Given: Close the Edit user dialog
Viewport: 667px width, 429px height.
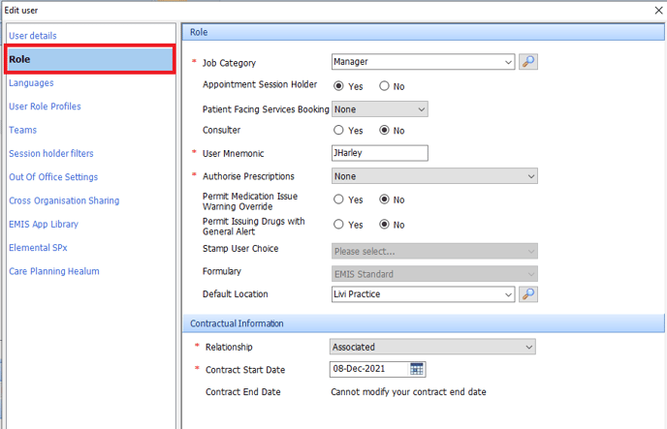Looking at the screenshot, I should [x=647, y=10].
